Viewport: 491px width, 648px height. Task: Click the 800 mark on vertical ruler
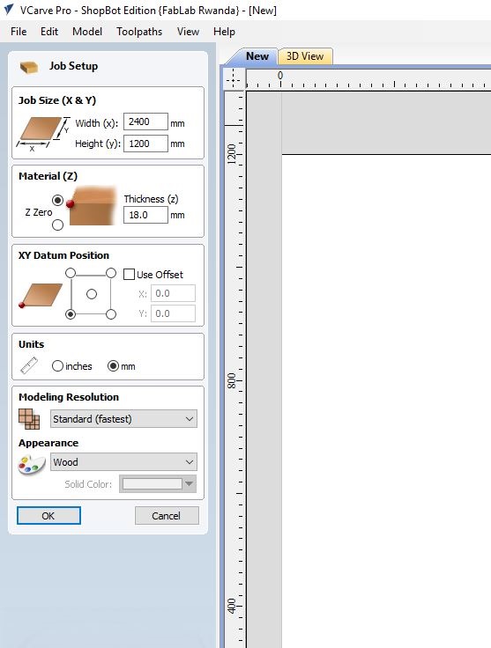pos(232,380)
